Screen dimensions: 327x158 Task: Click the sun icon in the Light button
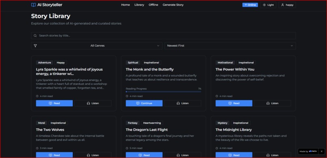(264, 5)
